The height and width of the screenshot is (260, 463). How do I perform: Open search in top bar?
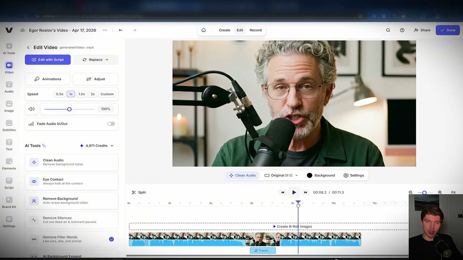click(x=388, y=30)
